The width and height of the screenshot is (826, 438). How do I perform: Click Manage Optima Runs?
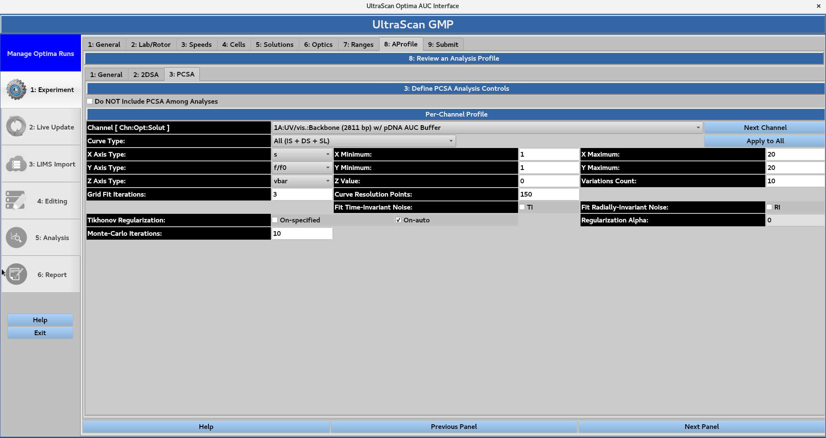coord(40,53)
